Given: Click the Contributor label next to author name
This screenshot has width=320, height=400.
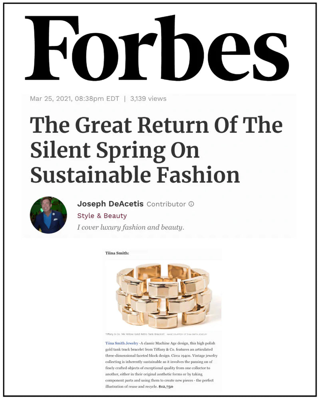Looking at the screenshot, I should [x=166, y=204].
